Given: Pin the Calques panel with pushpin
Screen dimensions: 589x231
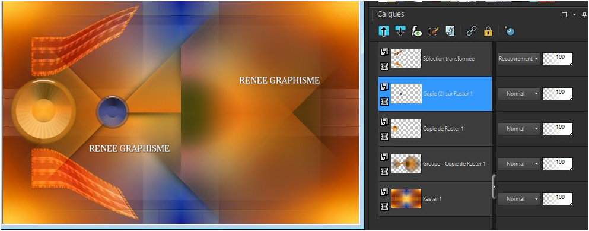Looking at the screenshot, I should tap(584, 15).
